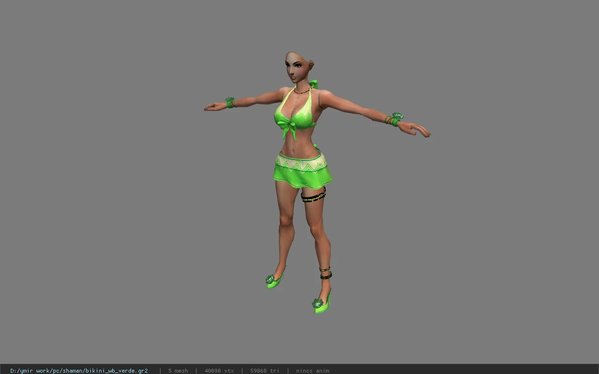Click the '5 mesh' status entry

point(178,371)
